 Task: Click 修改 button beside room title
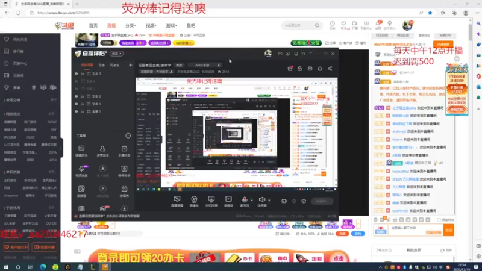179,65
